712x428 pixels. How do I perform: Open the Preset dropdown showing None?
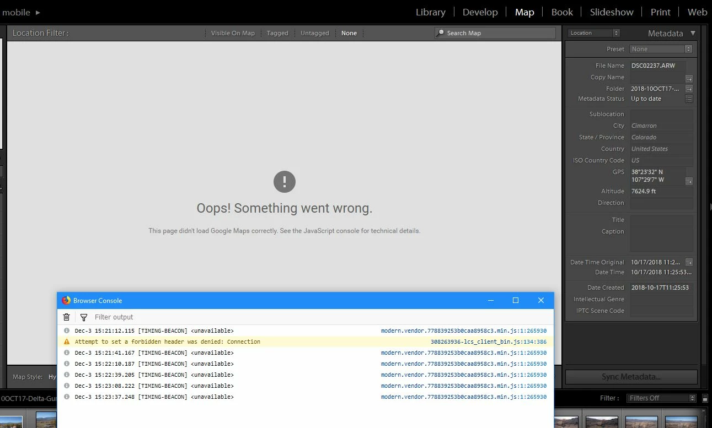click(661, 49)
